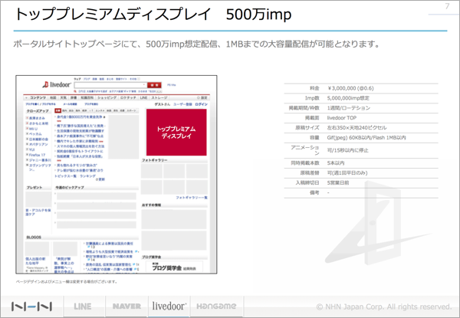Click the Wii U closeup link
The height and width of the screenshot is (318, 460).
pyautogui.click(x=33, y=129)
